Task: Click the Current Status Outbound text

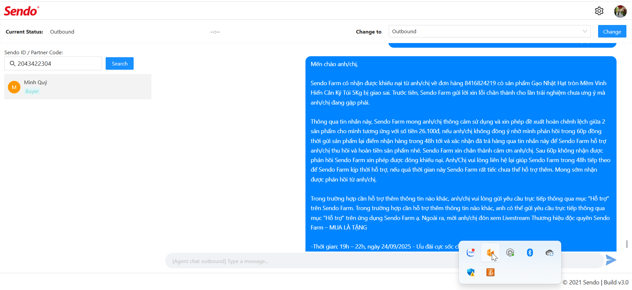Action: tap(62, 32)
